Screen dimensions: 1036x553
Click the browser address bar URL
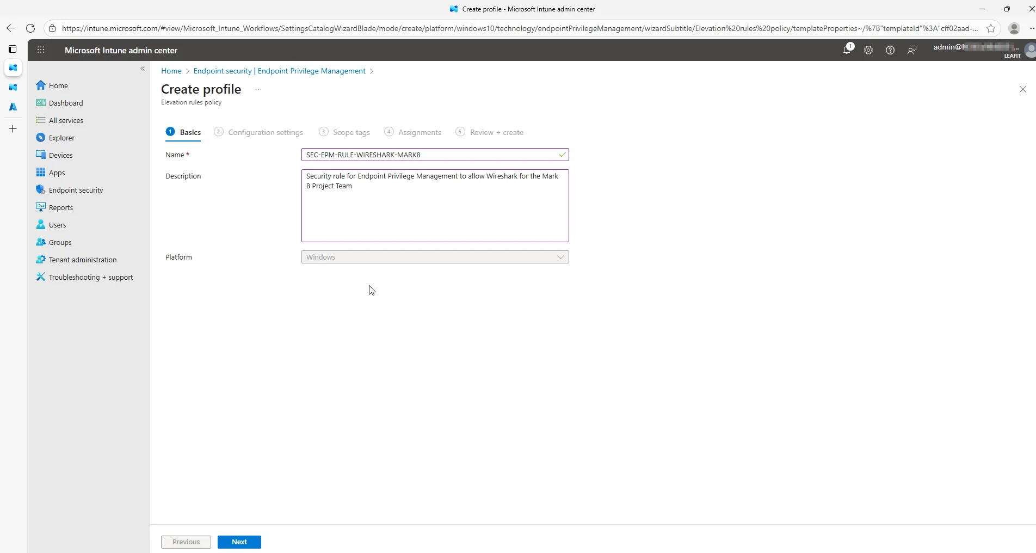tap(520, 28)
